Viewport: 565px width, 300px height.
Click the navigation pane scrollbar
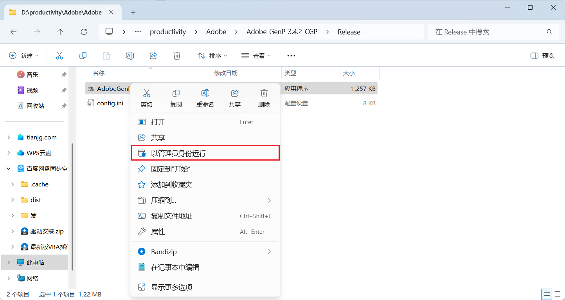(72, 206)
